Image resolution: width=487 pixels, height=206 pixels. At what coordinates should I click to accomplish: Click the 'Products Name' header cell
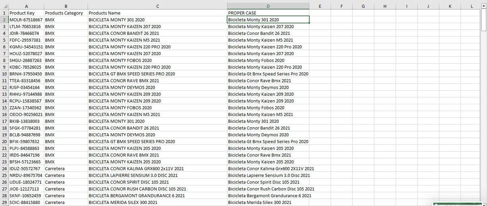point(157,13)
